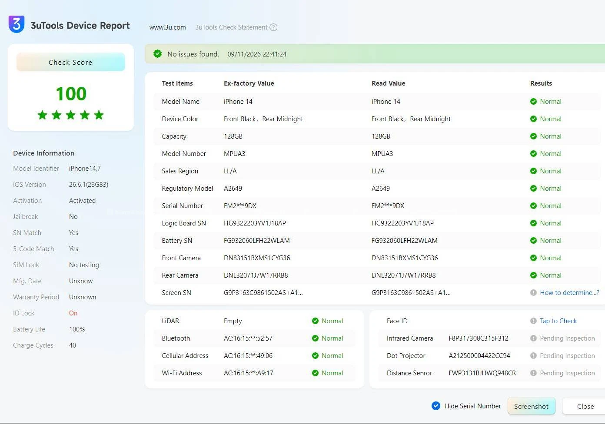The width and height of the screenshot is (605, 424).
Task: Click the Normal status icon for LiDAR
Action: 315,321
